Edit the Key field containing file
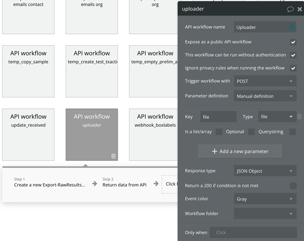304x241 pixels. 218,117
